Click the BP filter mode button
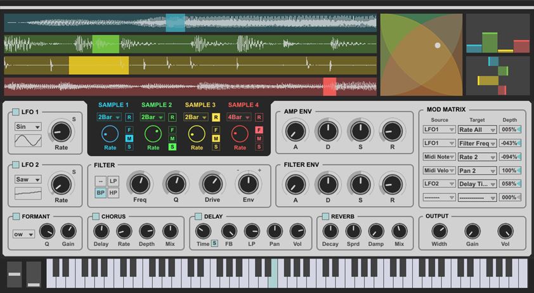 tap(100, 193)
